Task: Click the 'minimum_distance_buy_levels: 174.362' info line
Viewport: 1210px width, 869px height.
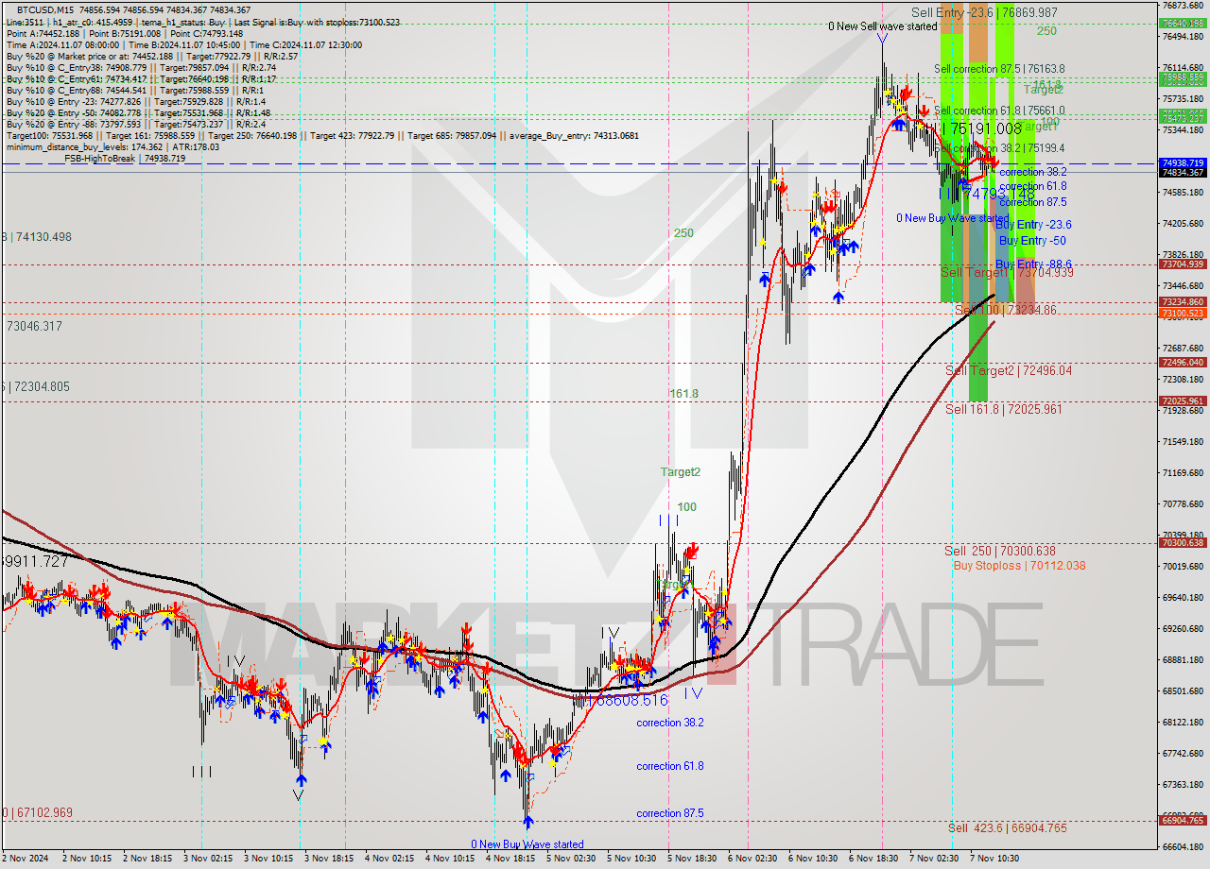Action: 112,146
